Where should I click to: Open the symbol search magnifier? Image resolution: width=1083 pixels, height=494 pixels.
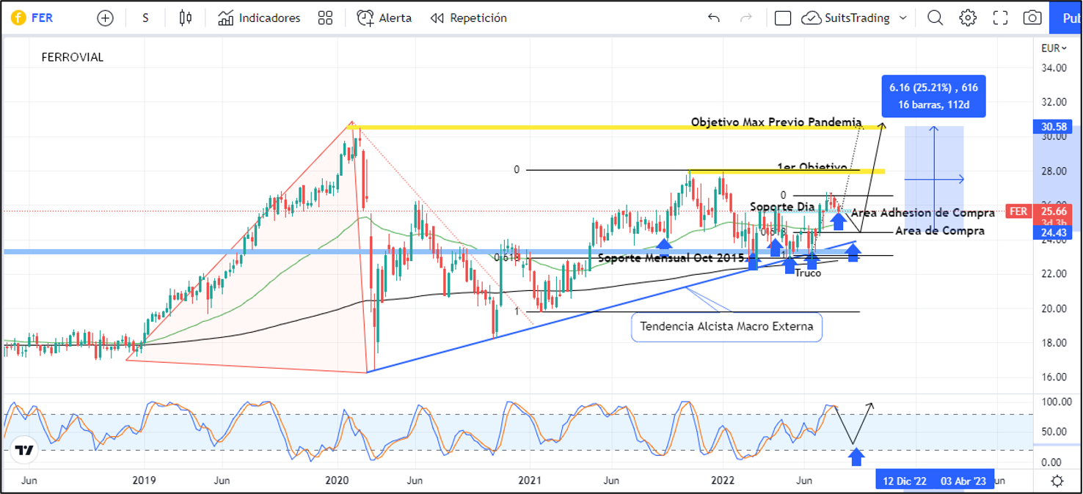point(935,18)
